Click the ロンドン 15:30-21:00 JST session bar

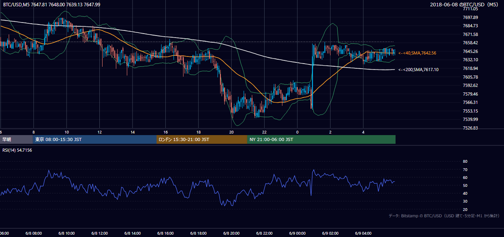[x=202, y=139]
